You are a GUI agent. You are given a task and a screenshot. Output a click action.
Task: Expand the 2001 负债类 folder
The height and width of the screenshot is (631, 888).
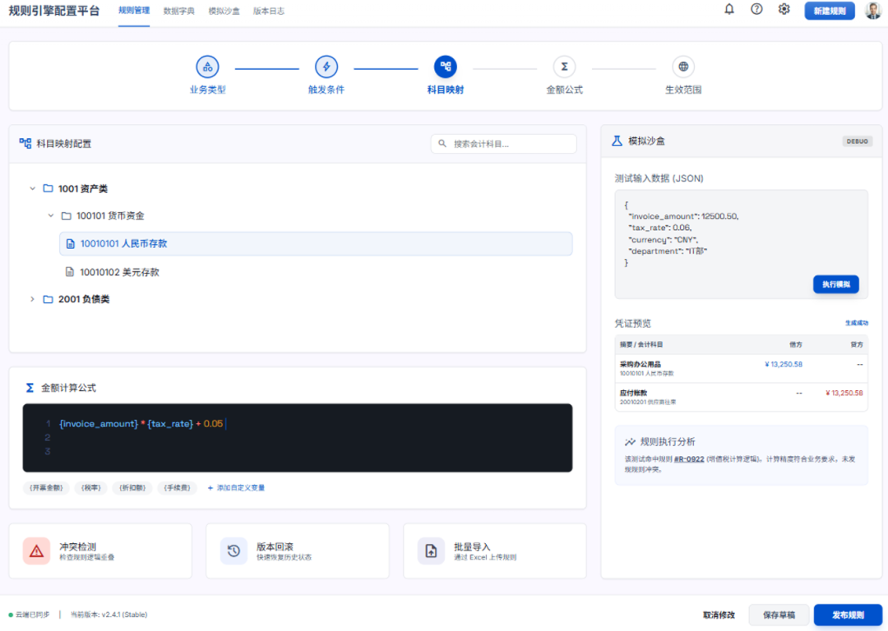[x=32, y=299]
